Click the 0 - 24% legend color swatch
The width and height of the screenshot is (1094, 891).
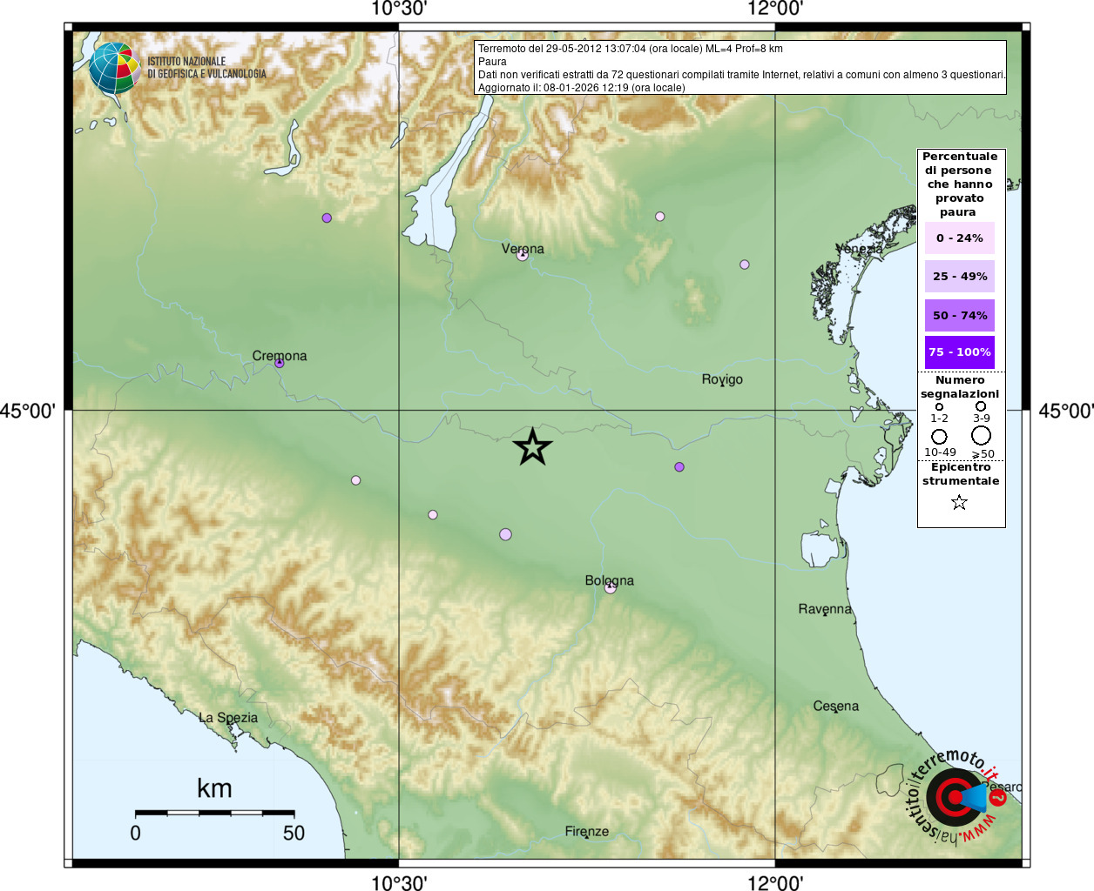pyautogui.click(x=960, y=238)
